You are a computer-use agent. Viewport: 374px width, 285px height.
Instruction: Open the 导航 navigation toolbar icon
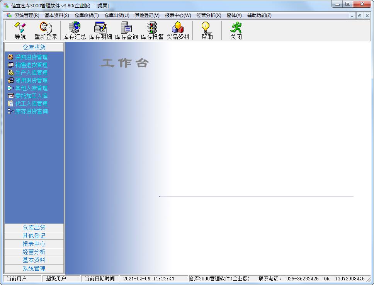tap(20, 27)
